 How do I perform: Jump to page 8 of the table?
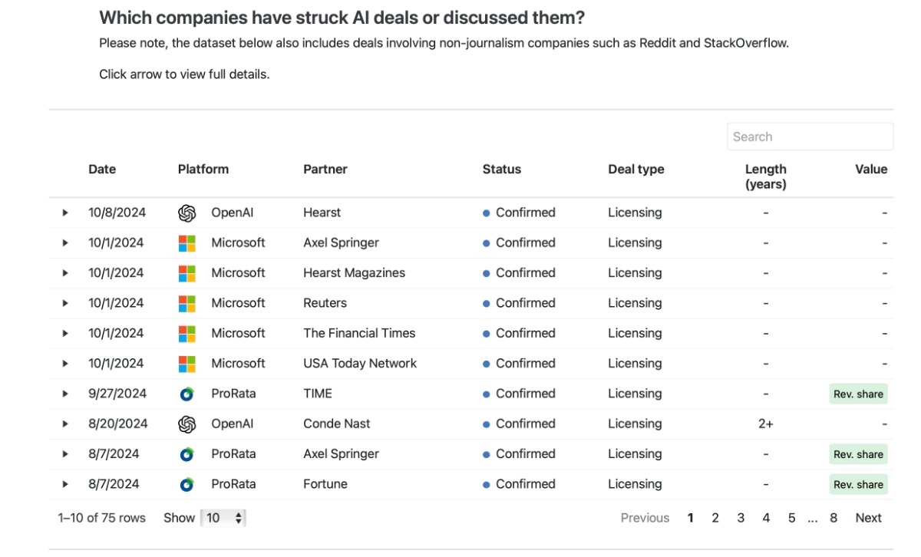(x=834, y=518)
